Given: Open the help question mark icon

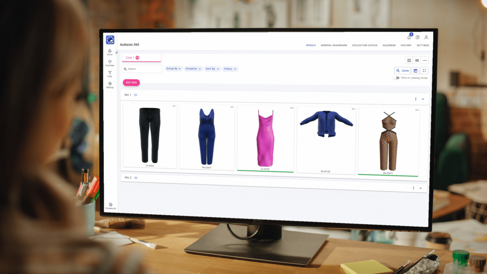Looking at the screenshot, I should coord(417,38).
